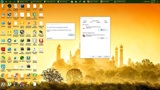Launch the Magic Office Recovery shortcut
Screen dimensions: 160x90
[22, 85]
